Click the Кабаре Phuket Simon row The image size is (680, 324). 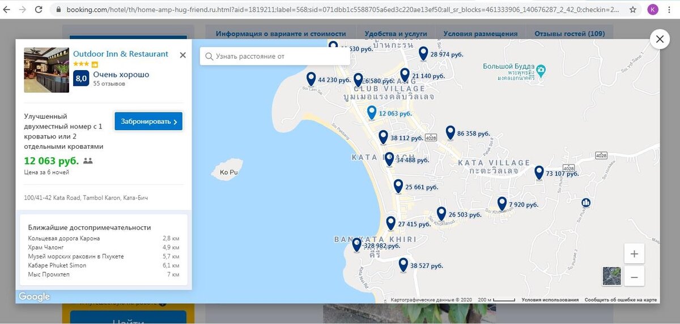click(104, 266)
